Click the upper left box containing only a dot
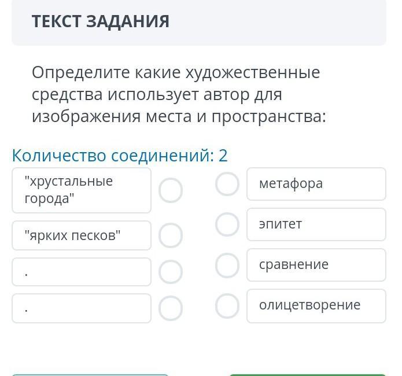402x376 pixels. [x=82, y=272]
